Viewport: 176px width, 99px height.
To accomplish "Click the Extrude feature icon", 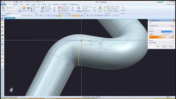I will pos(24,8).
